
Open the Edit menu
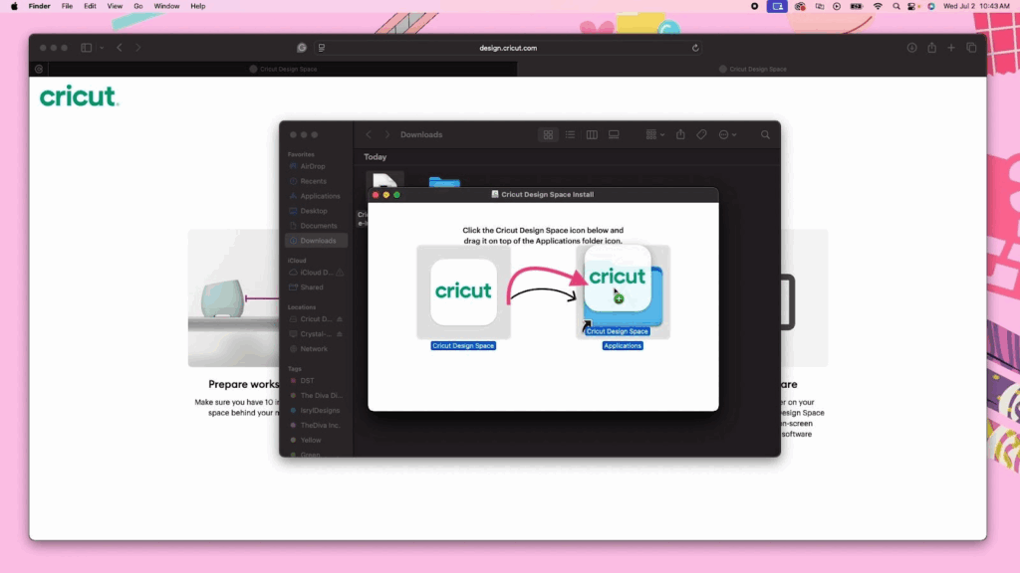tap(90, 6)
